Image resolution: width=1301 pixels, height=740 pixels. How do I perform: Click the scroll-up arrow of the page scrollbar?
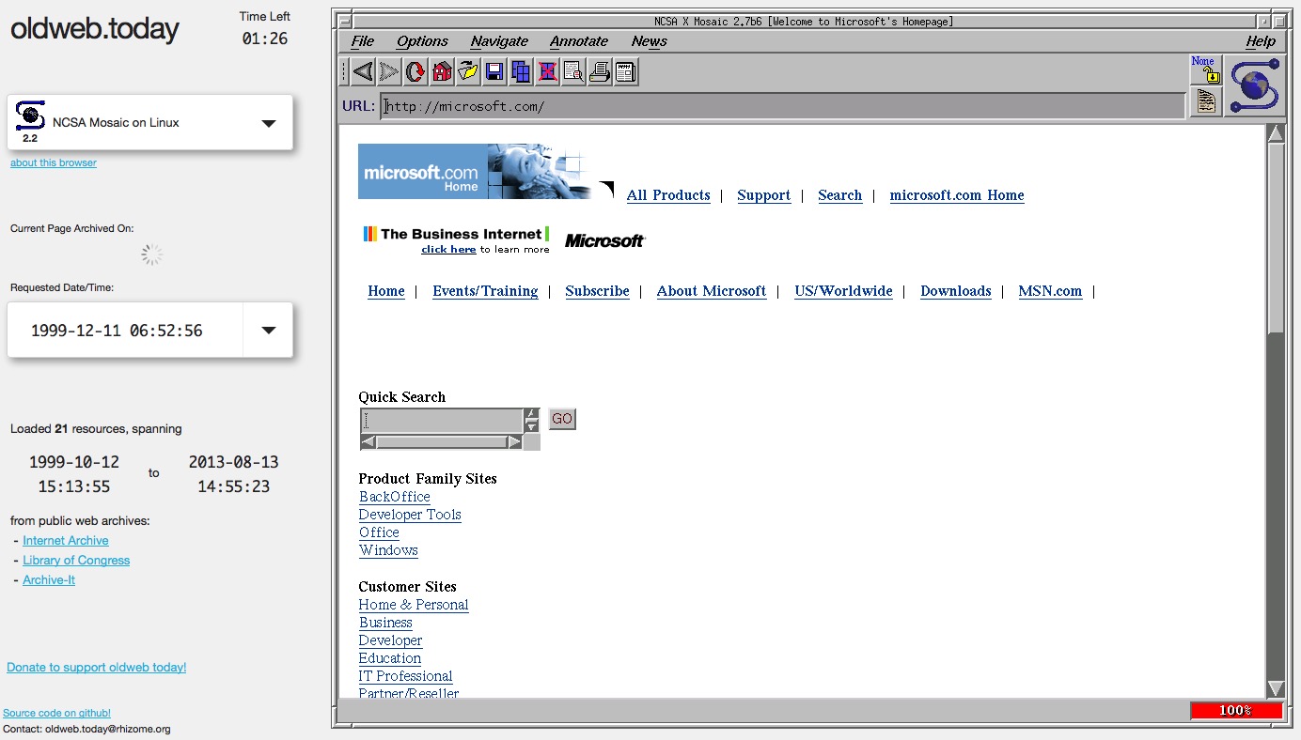point(1276,133)
